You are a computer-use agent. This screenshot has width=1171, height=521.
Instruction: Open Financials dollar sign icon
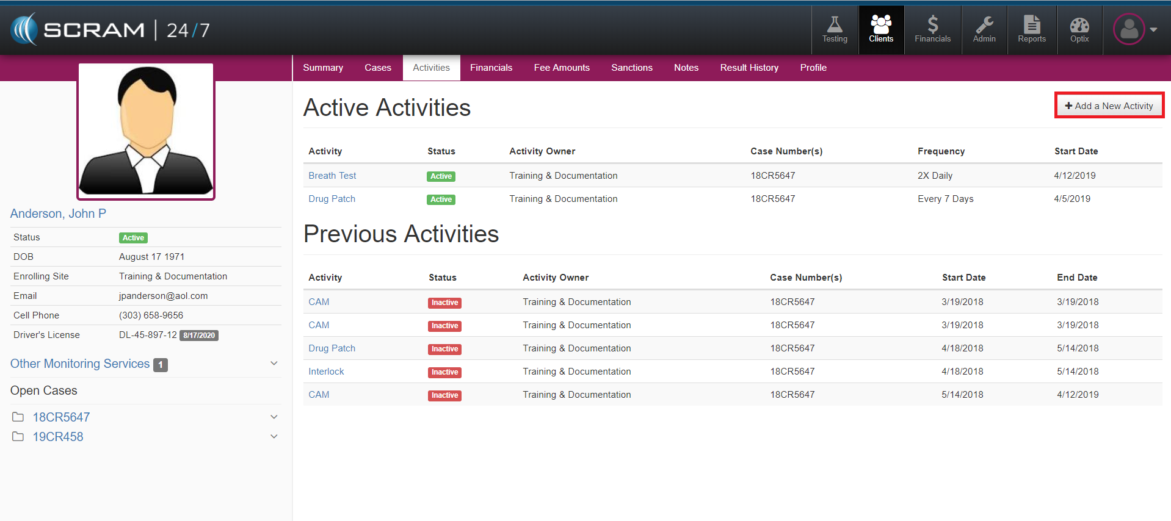932,25
